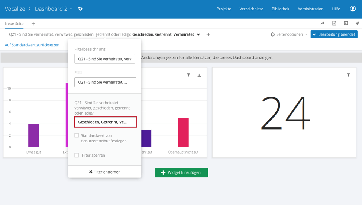Click the dashboard settings gear icon
Screen dimensions: 362x205
point(80,9)
